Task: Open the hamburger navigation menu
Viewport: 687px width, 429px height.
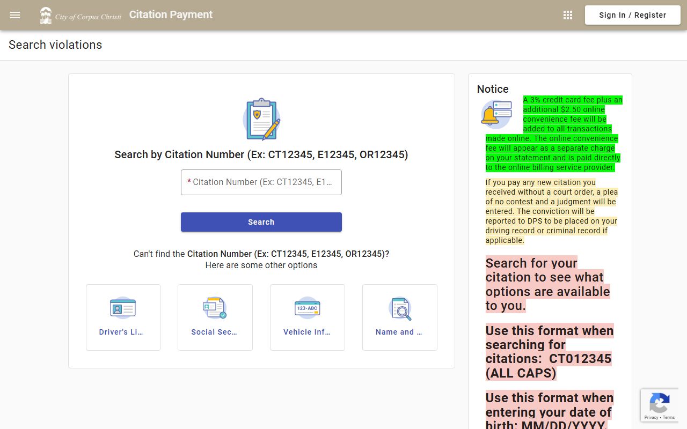Action: pos(15,15)
